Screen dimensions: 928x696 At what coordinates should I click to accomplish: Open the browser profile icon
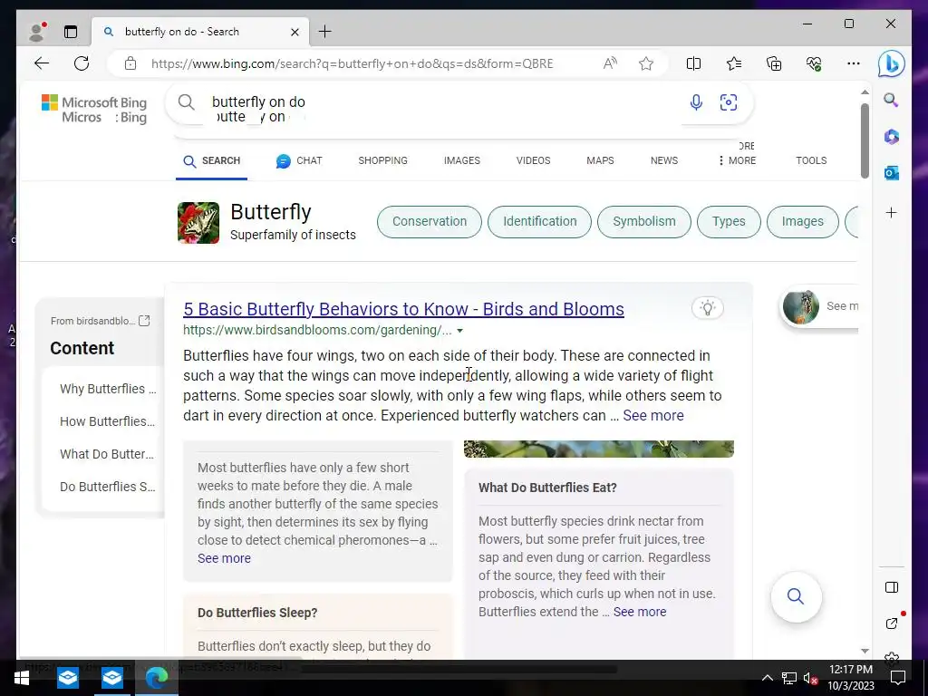pos(37,32)
